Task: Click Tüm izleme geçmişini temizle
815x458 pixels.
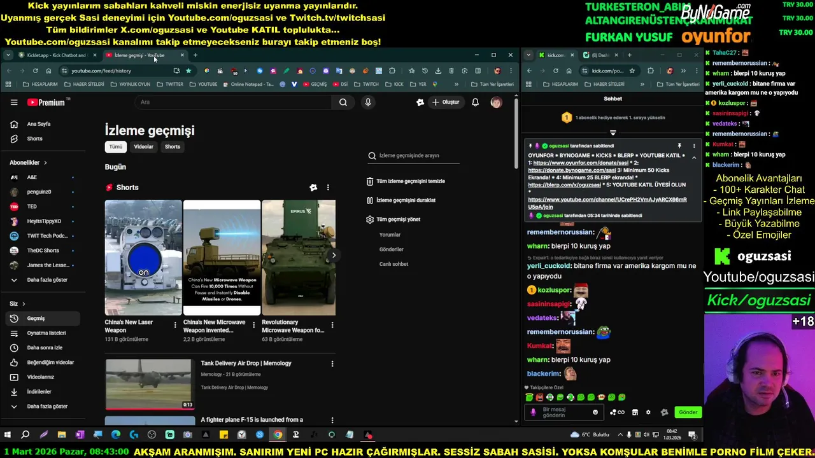Action: pos(405,181)
